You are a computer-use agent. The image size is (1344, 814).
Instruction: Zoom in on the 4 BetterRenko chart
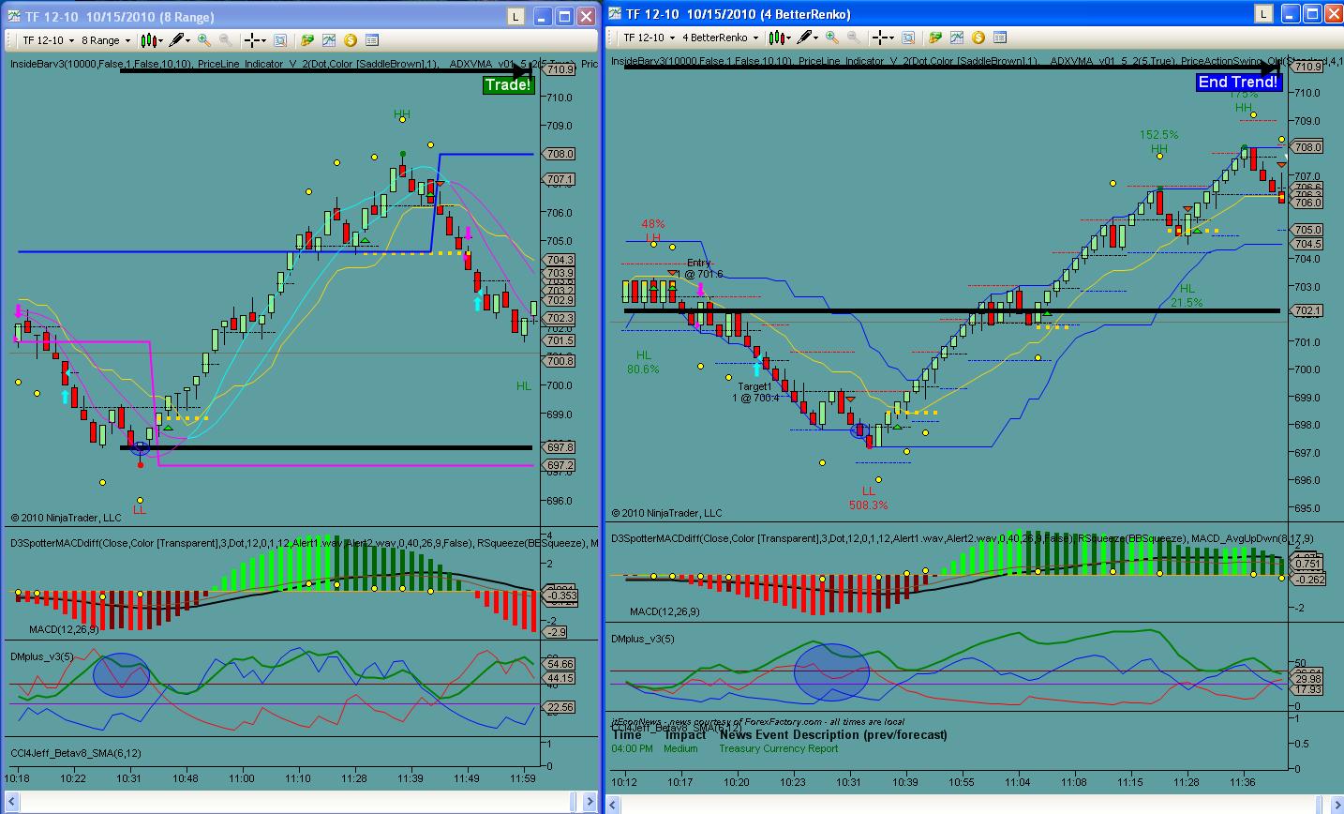[832, 38]
